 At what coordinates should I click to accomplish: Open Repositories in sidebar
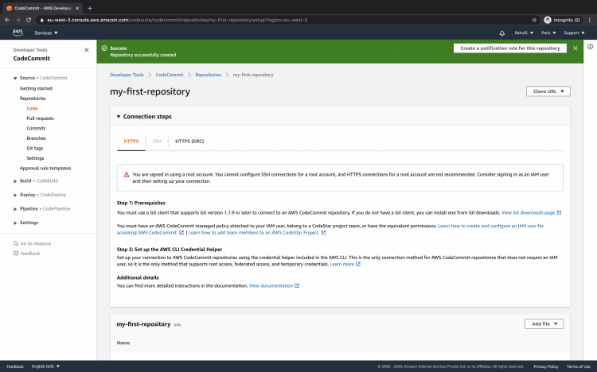click(x=33, y=98)
